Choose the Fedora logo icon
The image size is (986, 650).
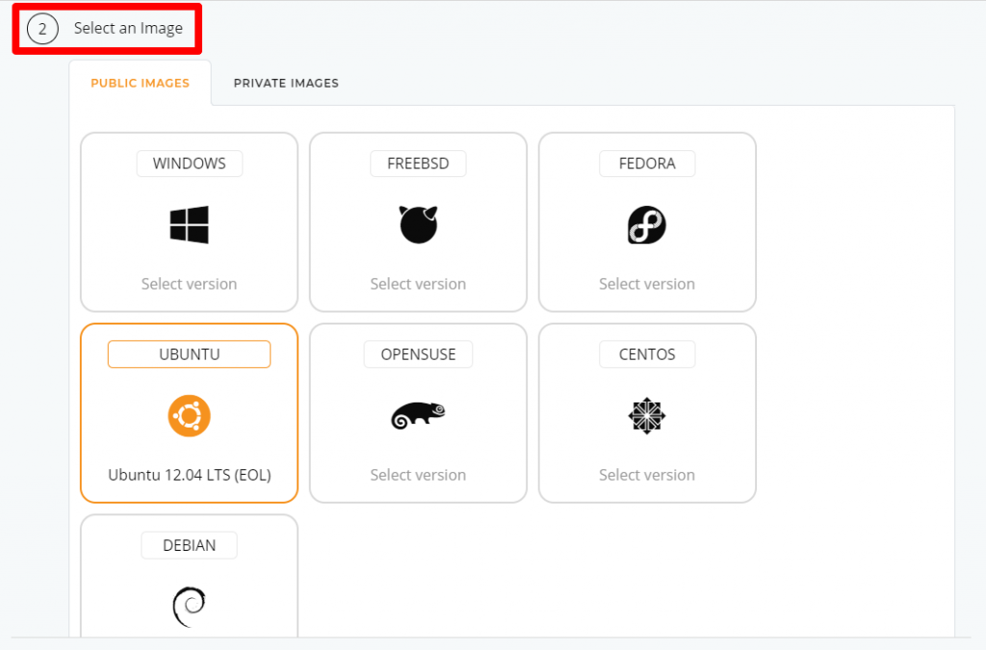(x=647, y=224)
